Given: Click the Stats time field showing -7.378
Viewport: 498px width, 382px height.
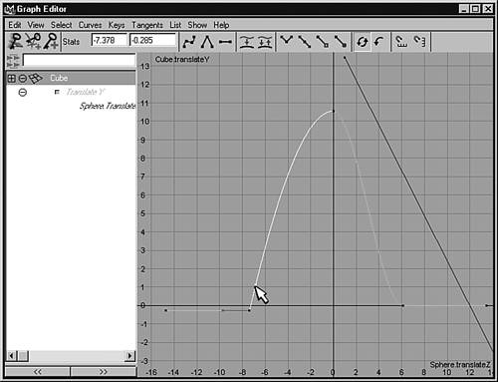Looking at the screenshot, I should tap(110, 41).
